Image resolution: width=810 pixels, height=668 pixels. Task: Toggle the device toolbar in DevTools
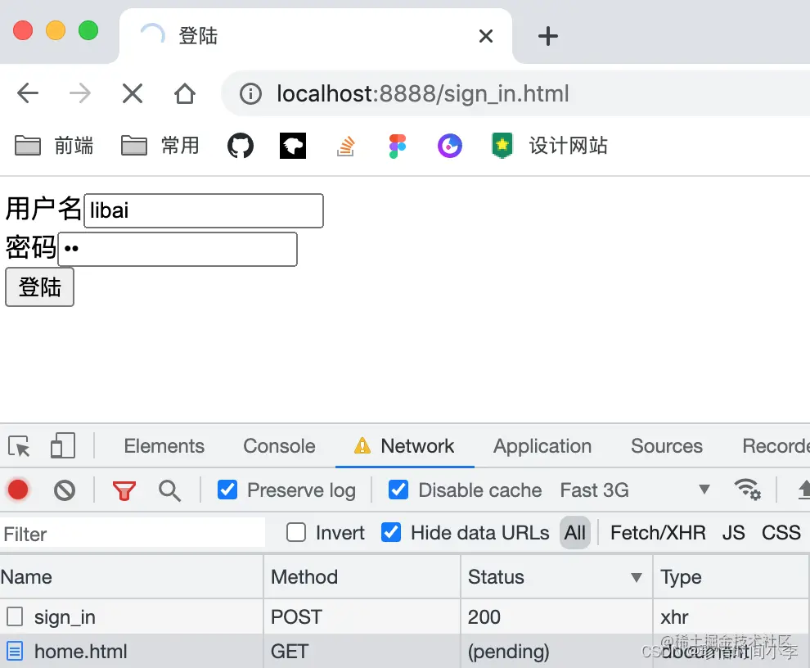[62, 445]
